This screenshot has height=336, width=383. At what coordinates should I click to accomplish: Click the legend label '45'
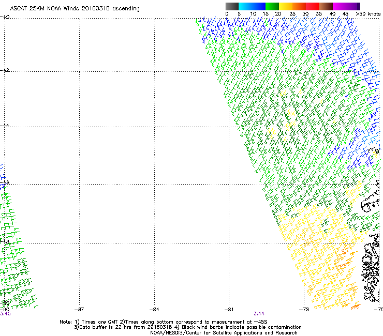[345, 14]
